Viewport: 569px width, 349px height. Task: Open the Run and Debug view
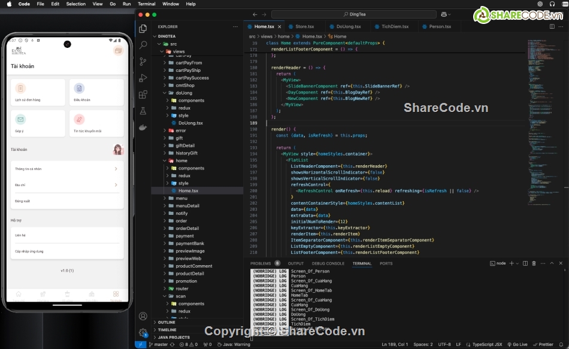(x=143, y=78)
